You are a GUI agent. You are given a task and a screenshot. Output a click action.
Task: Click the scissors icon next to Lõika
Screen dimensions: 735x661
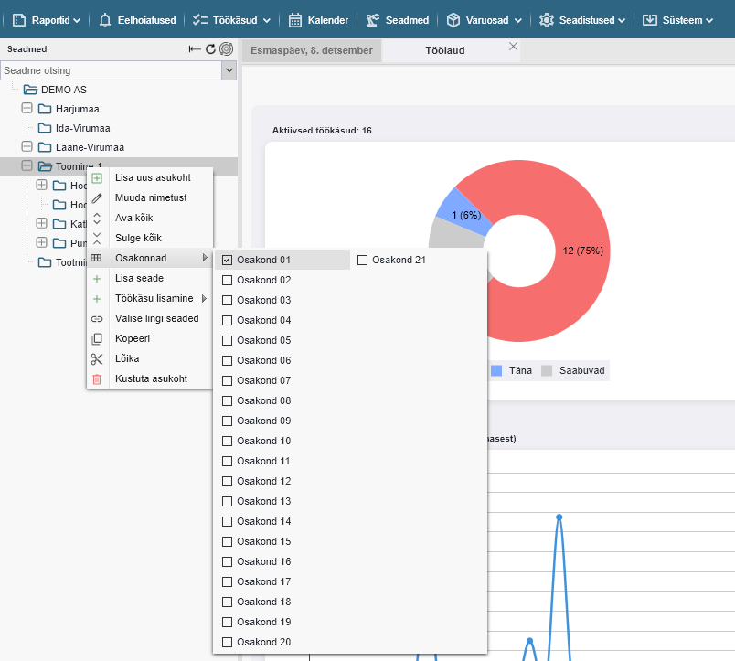[97, 358]
